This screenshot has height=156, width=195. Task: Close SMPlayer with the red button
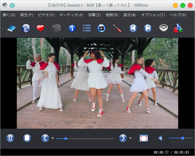coord(190,5)
